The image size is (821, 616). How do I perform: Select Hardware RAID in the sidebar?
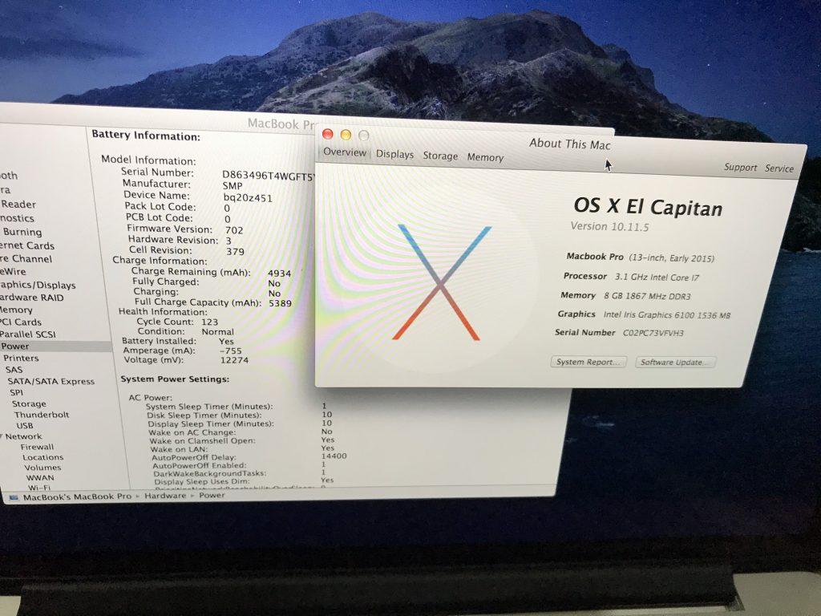31,298
